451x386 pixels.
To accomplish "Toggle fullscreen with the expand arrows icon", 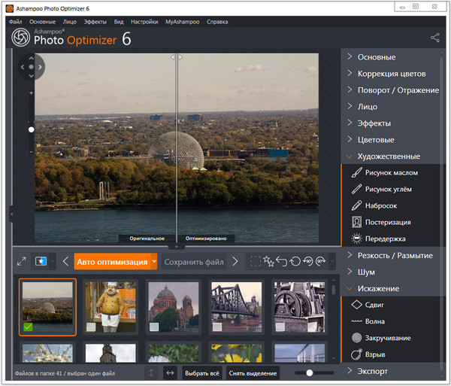I will coord(21,261).
